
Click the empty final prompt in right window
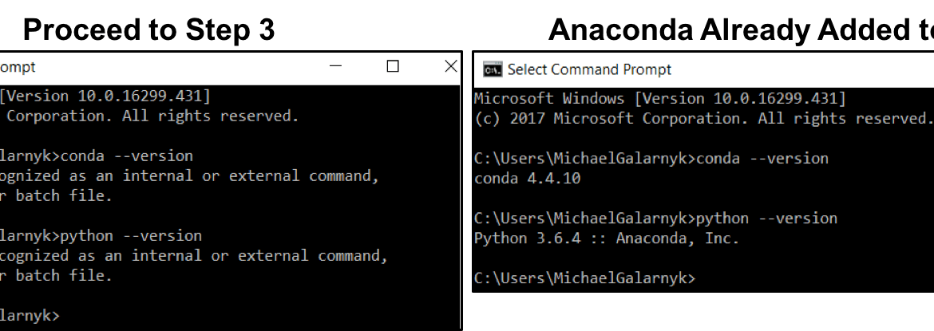584,278
